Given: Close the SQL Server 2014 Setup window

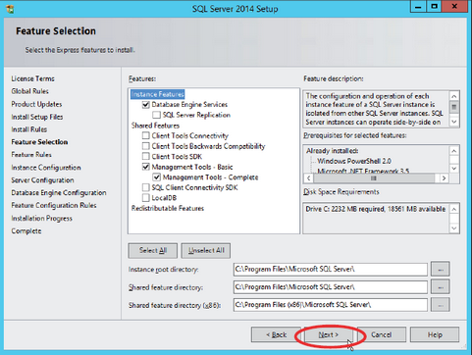Looking at the screenshot, I should tap(454, 6).
